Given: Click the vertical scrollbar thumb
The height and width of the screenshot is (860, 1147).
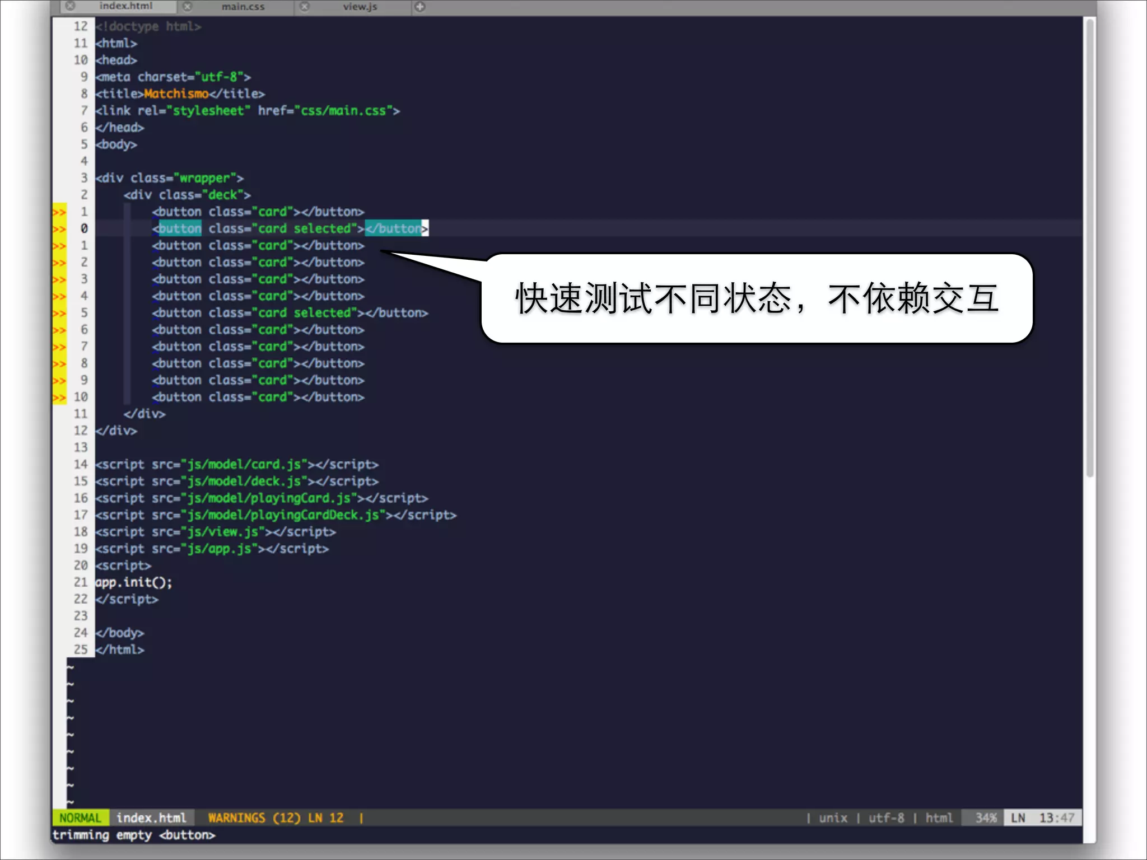Looking at the screenshot, I should (1089, 248).
